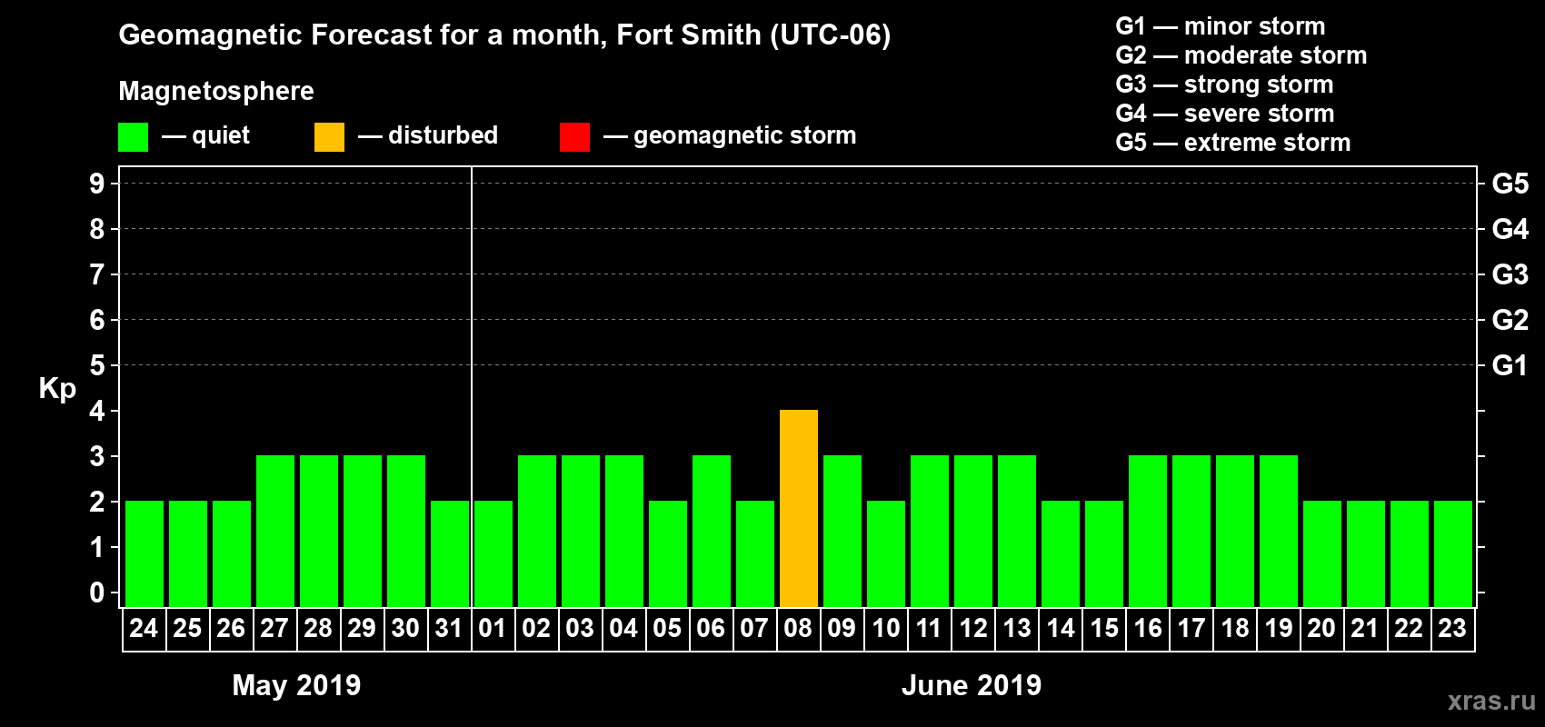Click 'G4 — severe storm' legend text
The width and height of the screenshot is (1545, 727).
[1225, 114]
